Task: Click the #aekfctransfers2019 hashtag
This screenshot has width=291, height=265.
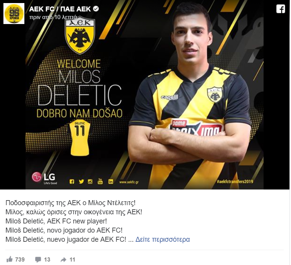Action: pos(235,181)
